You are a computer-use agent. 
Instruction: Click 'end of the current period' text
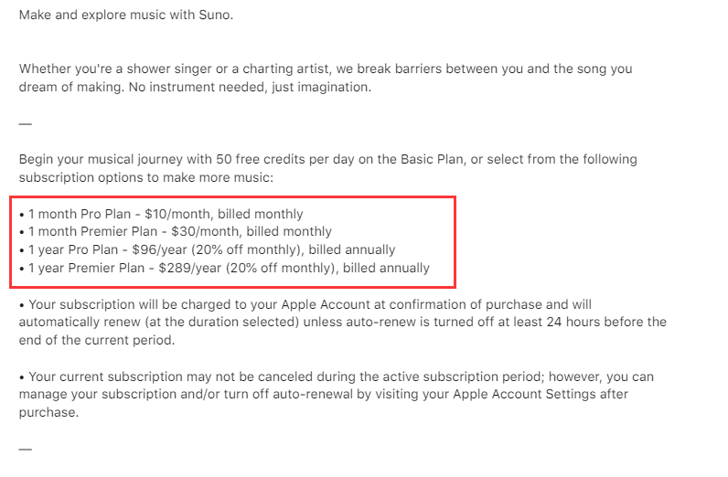coord(97,340)
